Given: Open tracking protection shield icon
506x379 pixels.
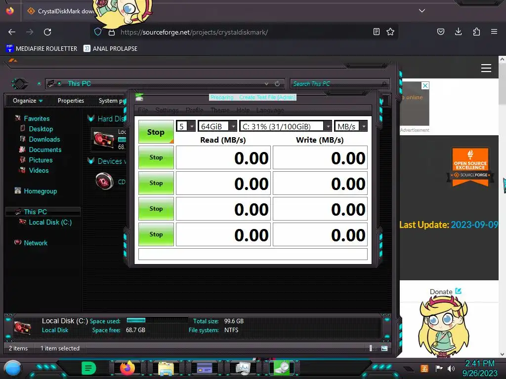Looking at the screenshot, I should click(x=98, y=32).
